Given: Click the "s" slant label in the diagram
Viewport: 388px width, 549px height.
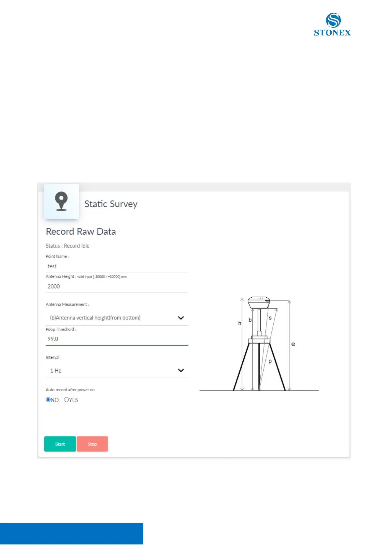Looking at the screenshot, I should click(270, 318).
